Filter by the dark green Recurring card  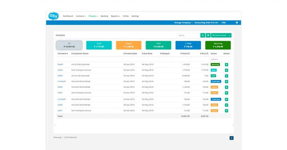point(218,45)
